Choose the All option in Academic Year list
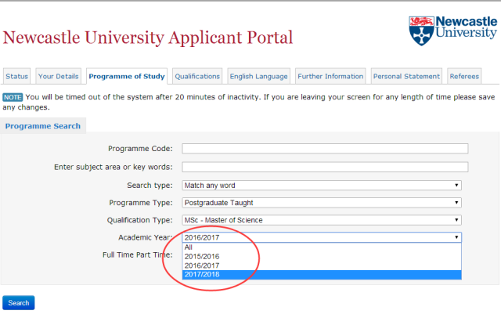501x314 pixels. pyautogui.click(x=322, y=247)
